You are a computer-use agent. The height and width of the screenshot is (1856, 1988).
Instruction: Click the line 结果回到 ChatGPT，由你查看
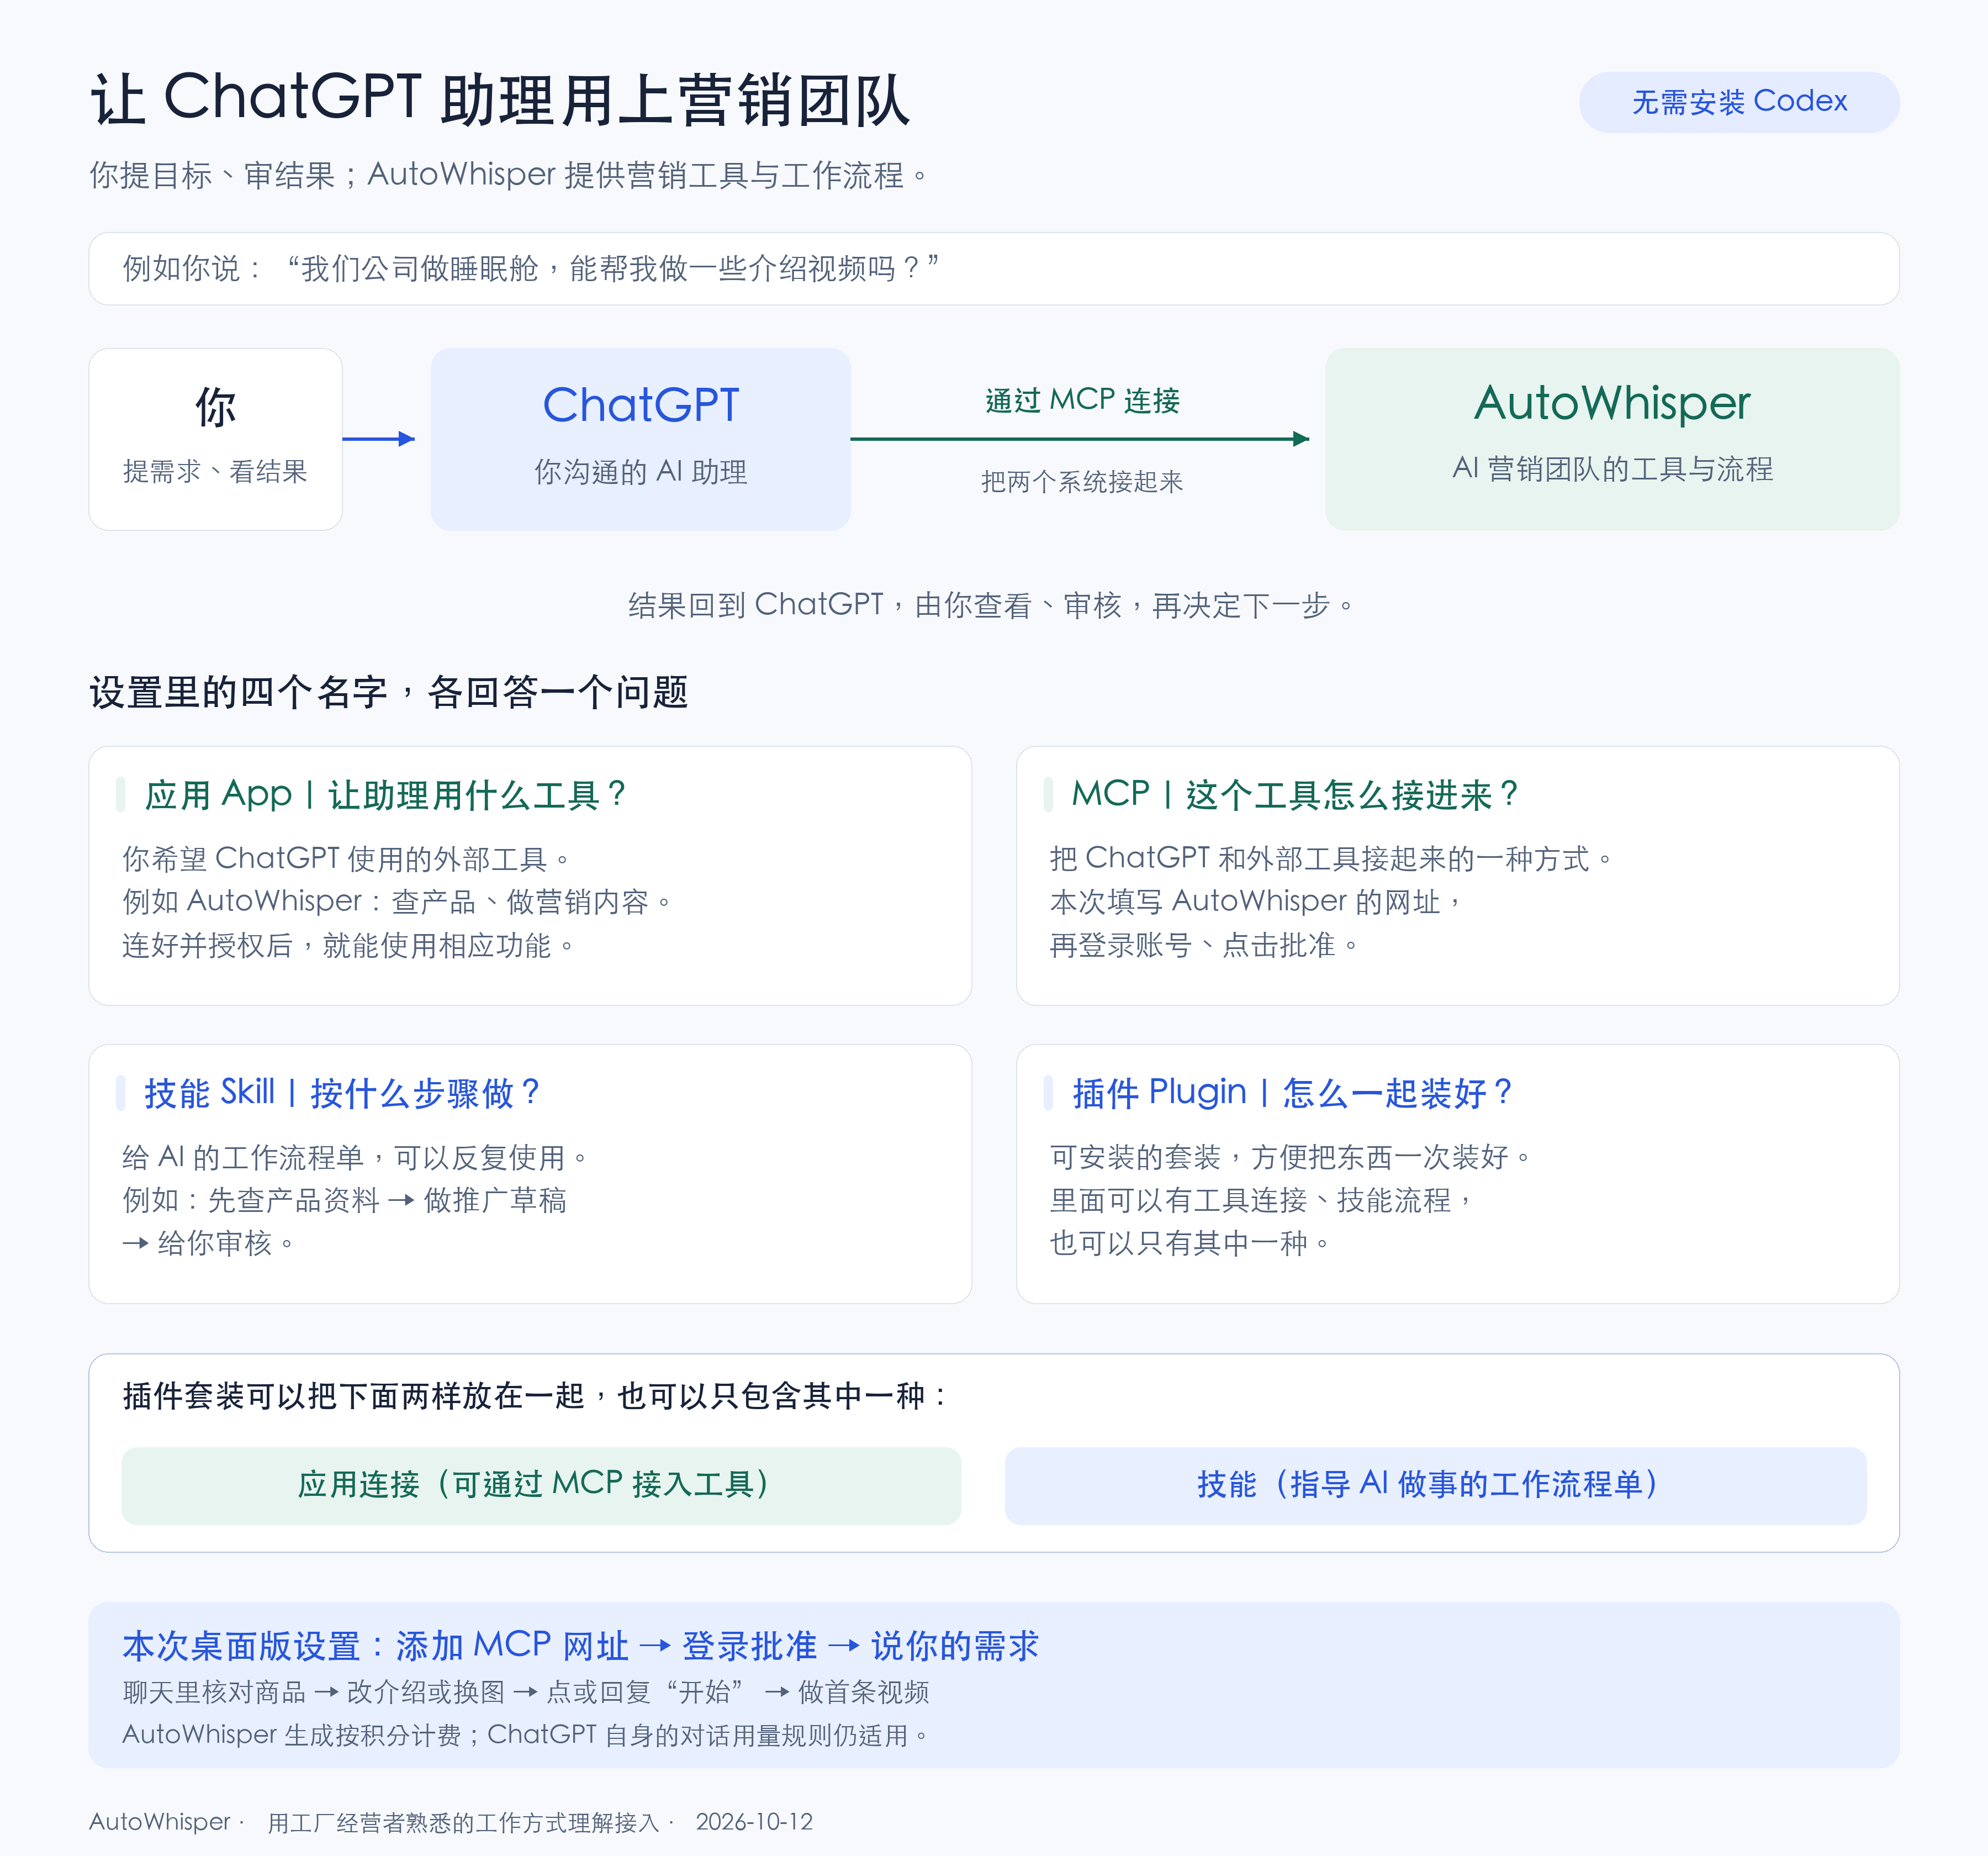click(991, 604)
